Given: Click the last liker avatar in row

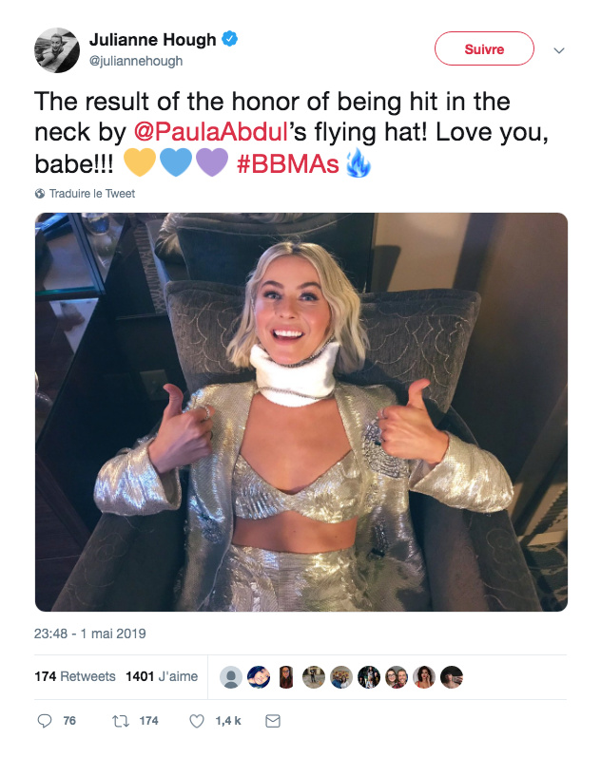Looking at the screenshot, I should pos(452,677).
